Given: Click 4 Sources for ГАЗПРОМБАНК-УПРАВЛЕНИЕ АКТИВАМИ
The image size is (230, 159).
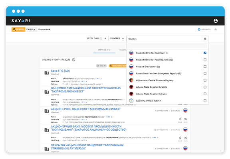Looking at the screenshot, I should click(175, 149).
